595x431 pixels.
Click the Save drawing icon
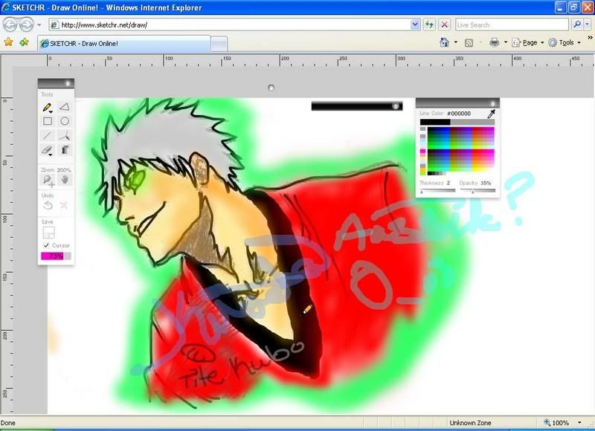click(x=48, y=232)
